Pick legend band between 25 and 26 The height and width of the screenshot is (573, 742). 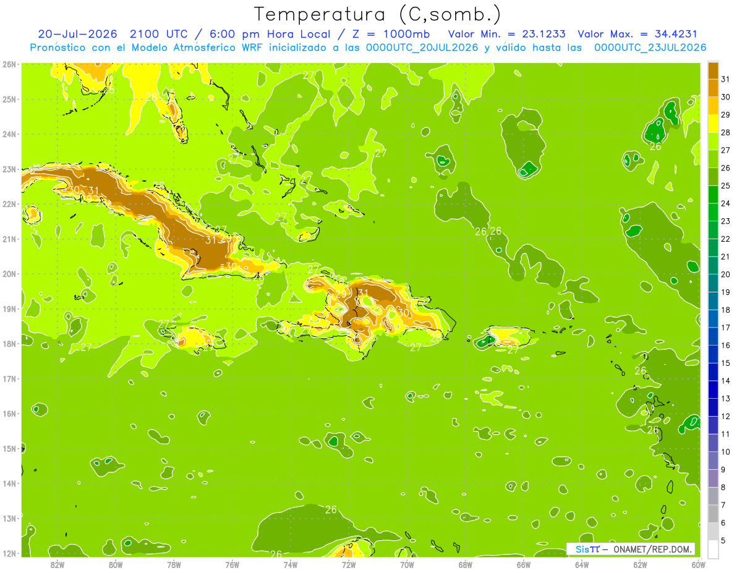pos(713,177)
